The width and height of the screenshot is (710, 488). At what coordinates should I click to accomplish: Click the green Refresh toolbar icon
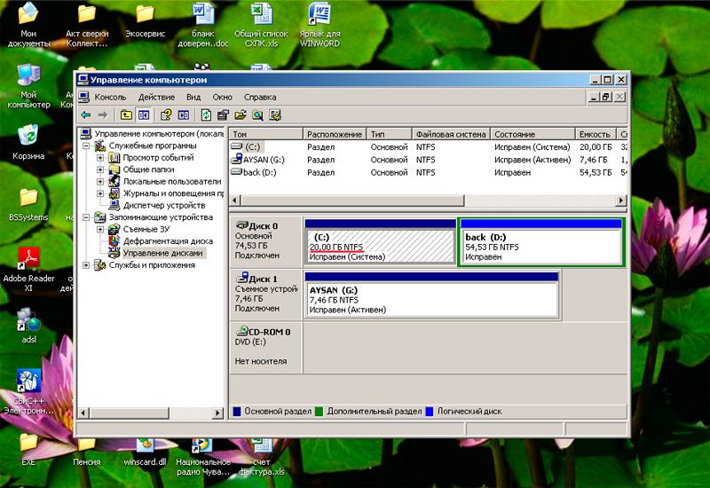click(206, 114)
